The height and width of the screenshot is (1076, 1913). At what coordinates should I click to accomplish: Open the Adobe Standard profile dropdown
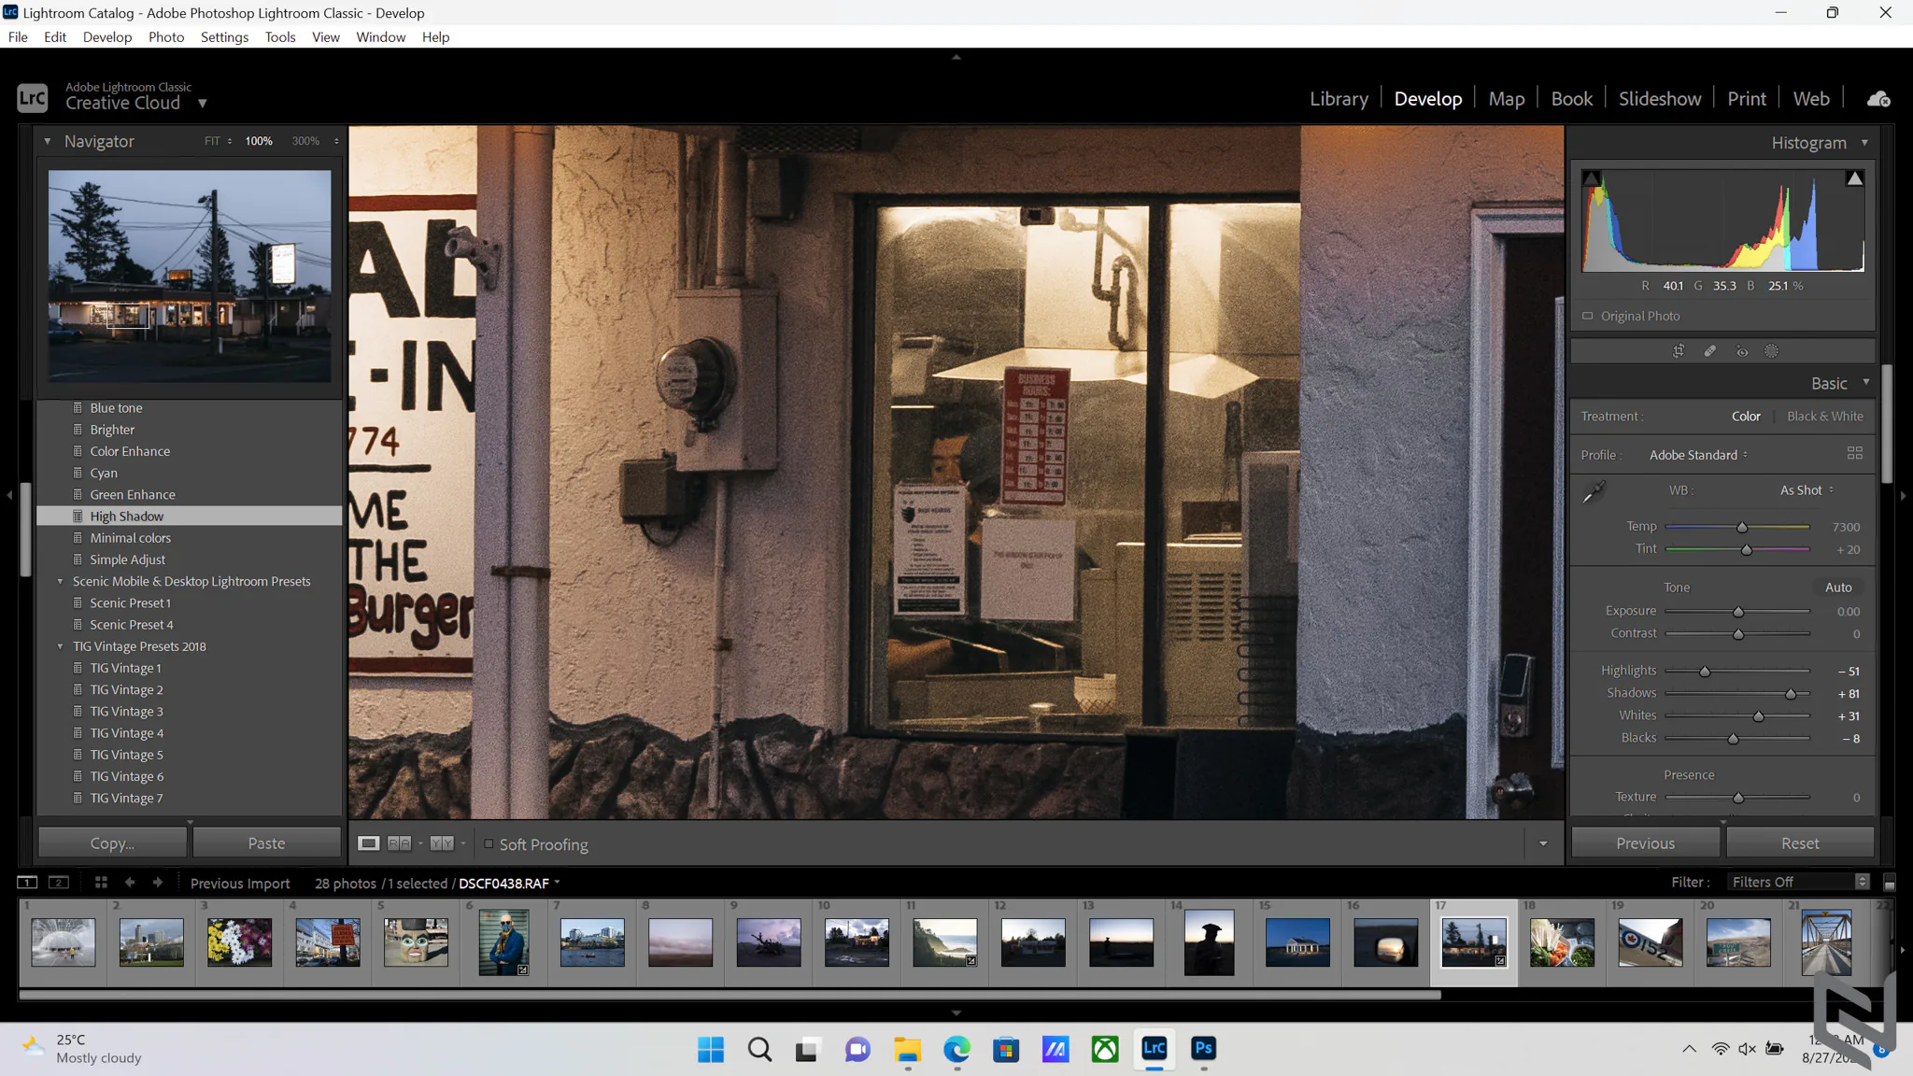pyautogui.click(x=1698, y=455)
